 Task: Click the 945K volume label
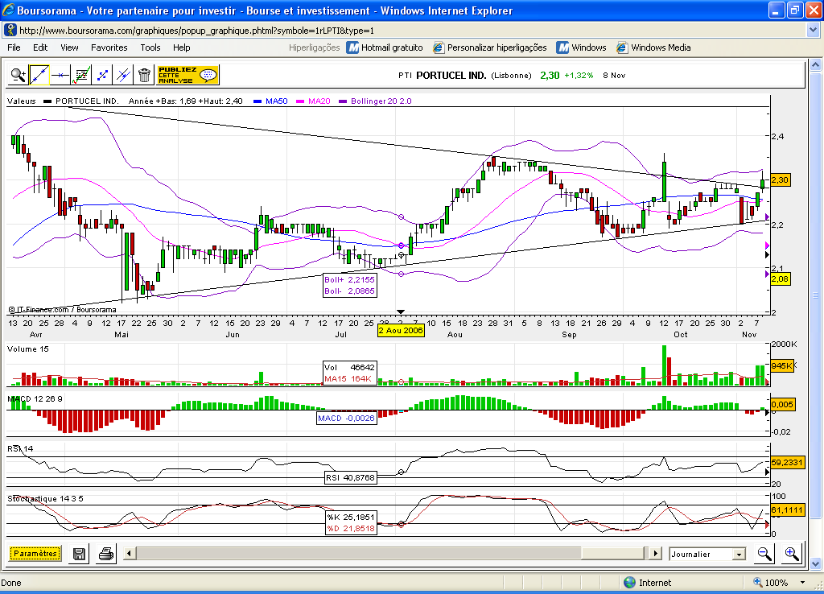coord(781,366)
